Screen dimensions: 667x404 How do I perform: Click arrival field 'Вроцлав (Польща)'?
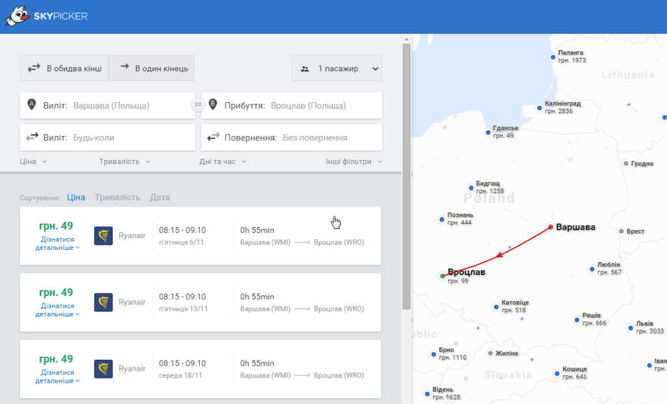pos(291,105)
